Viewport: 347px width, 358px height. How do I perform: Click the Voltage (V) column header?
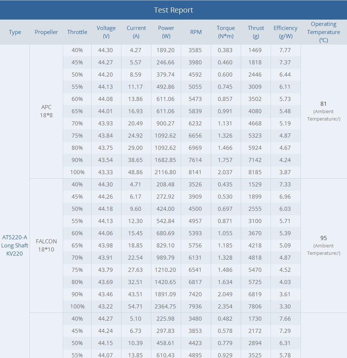click(106, 32)
